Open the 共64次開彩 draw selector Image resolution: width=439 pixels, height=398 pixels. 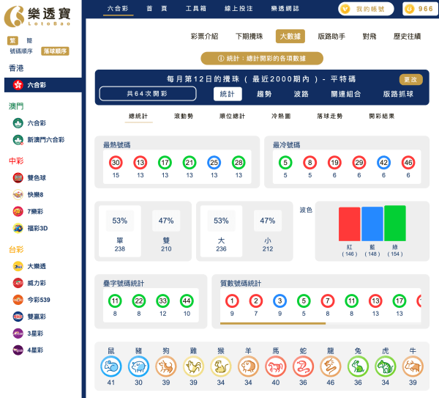coord(148,94)
